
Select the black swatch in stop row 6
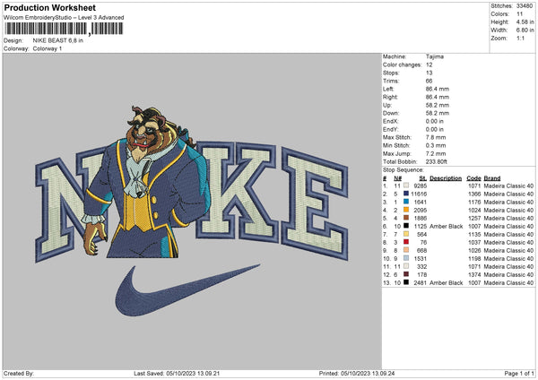406,226
